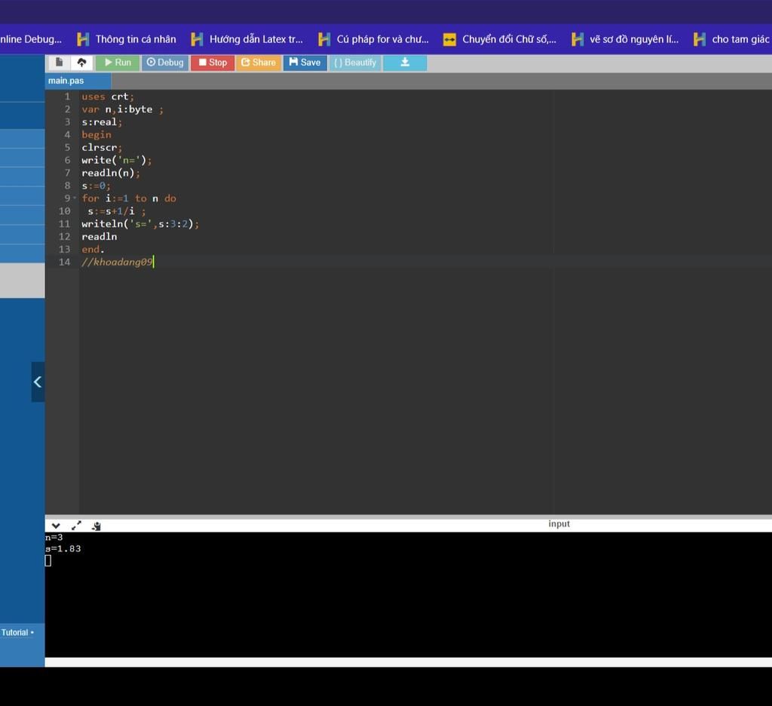Expand console to fullscreen
Screen dimensions: 772x706
tap(76, 526)
